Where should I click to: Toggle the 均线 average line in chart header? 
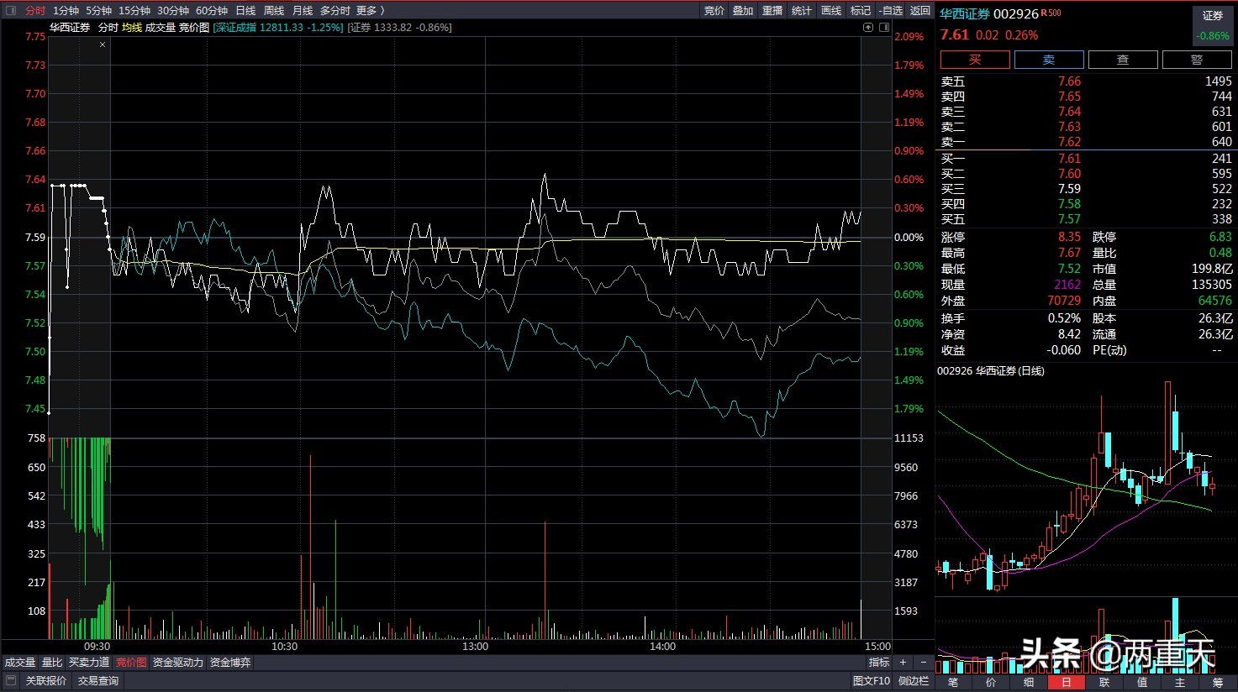point(132,28)
